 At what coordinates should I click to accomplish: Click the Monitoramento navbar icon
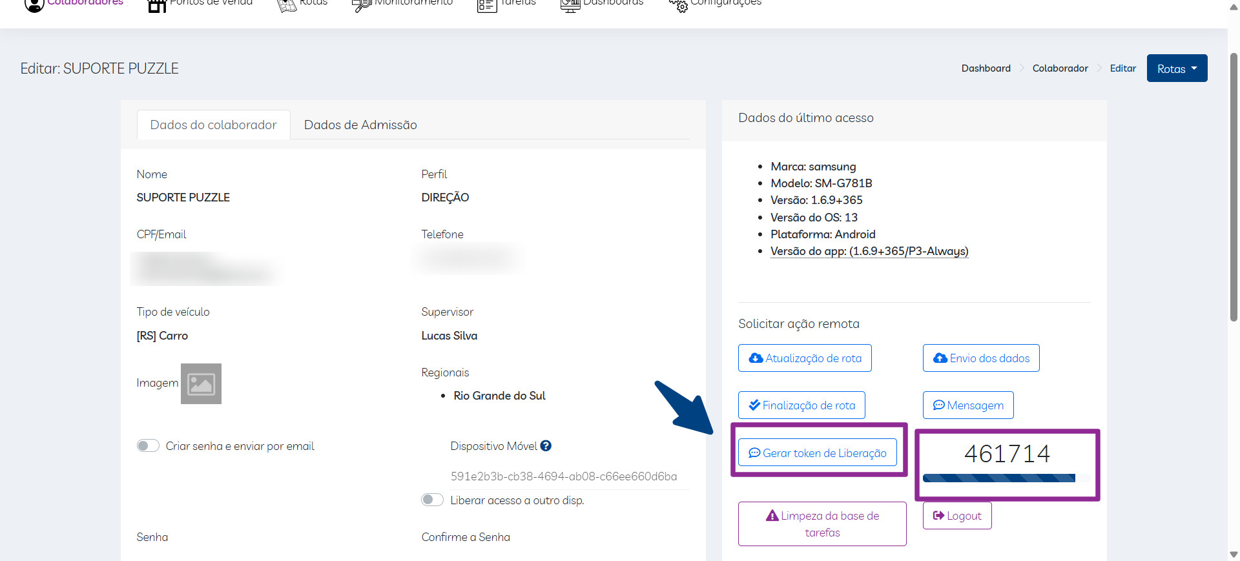point(361,6)
